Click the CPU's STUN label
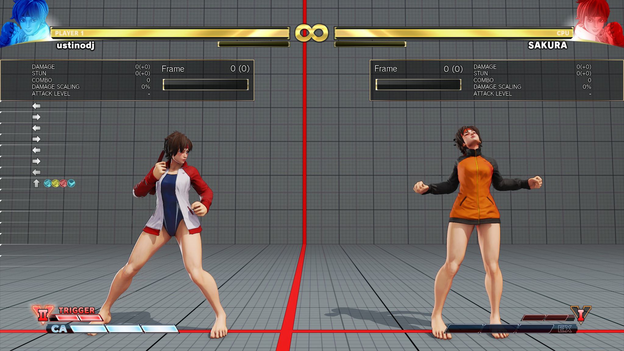 [480, 73]
